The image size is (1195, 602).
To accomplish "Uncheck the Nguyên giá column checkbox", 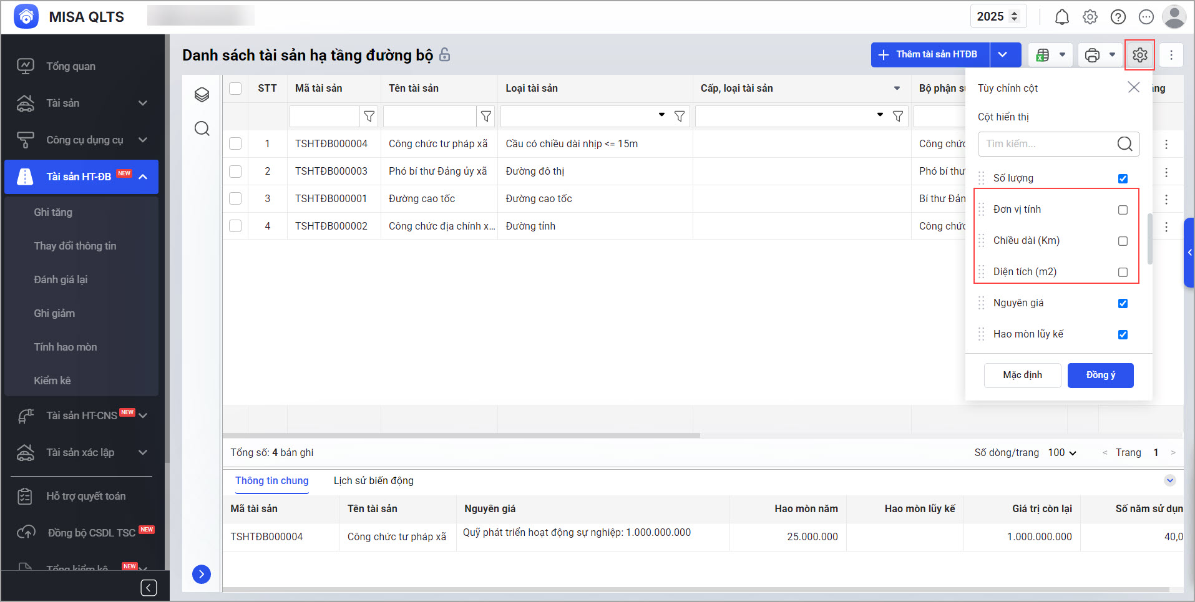I will pos(1123,303).
